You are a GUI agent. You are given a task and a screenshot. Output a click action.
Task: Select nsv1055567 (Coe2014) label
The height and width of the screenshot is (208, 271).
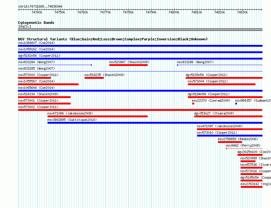click(37, 81)
